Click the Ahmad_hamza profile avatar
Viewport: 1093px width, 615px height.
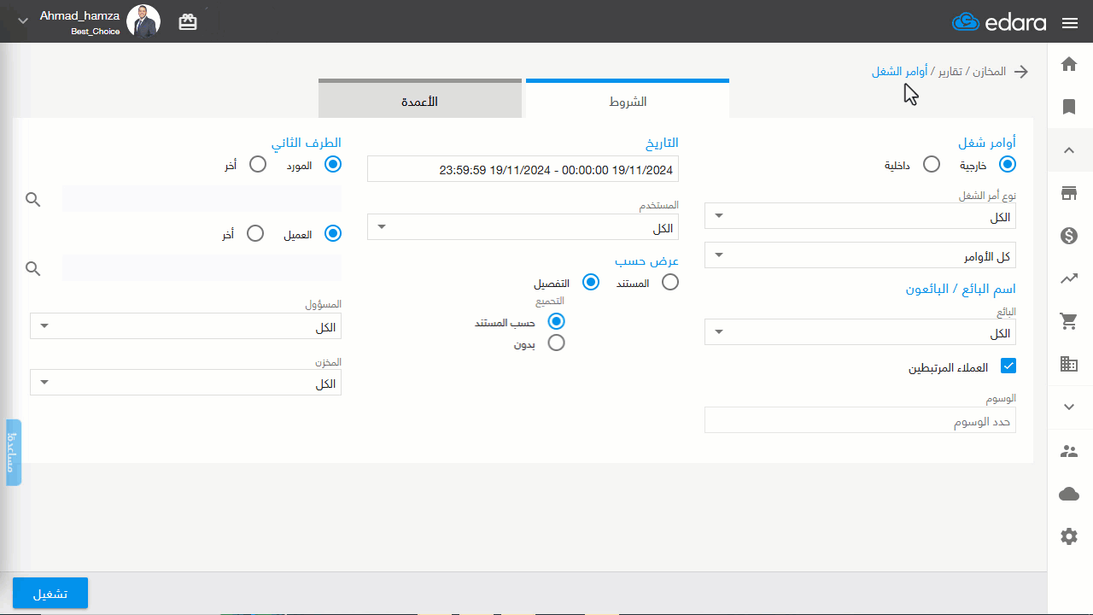coord(143,20)
